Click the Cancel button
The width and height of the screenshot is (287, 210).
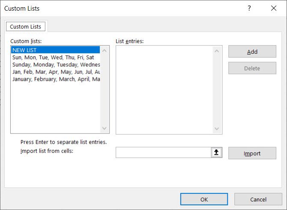click(x=258, y=199)
